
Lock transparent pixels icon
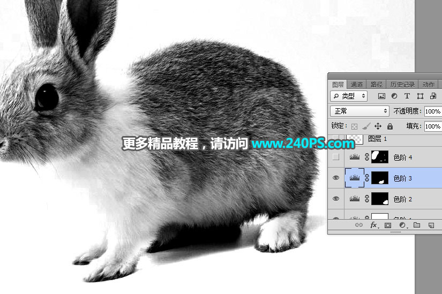[354, 126]
